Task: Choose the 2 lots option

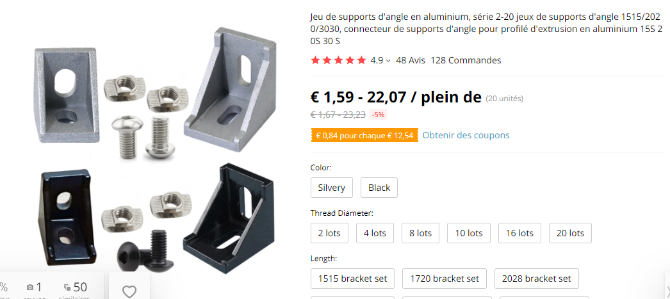Action: click(329, 233)
